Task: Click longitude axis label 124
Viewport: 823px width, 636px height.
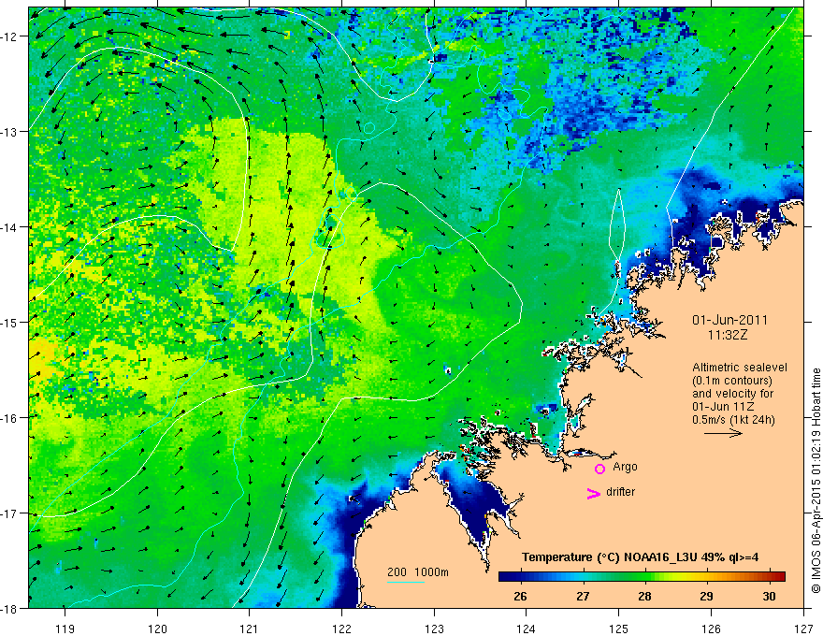Action: (527, 629)
